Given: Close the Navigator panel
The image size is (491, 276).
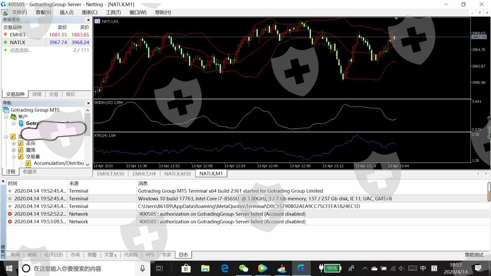Looking at the screenshot, I should pos(88,103).
